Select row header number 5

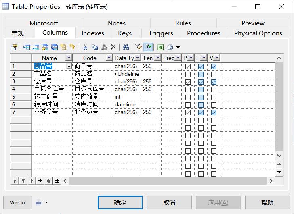pyautogui.click(x=21, y=97)
